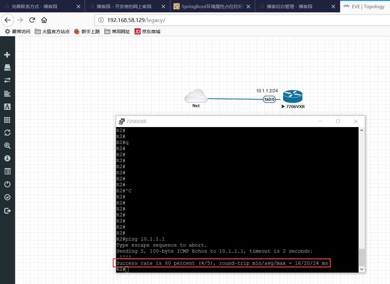The image size is (390, 284).
Task: Click the fa0/0 interface label
Action: [269, 99]
